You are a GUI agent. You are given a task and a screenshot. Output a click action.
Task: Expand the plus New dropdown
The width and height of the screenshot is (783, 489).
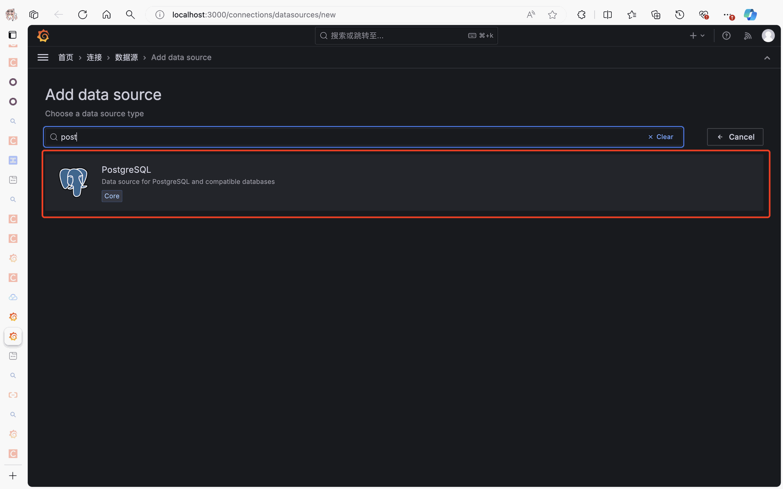697,36
